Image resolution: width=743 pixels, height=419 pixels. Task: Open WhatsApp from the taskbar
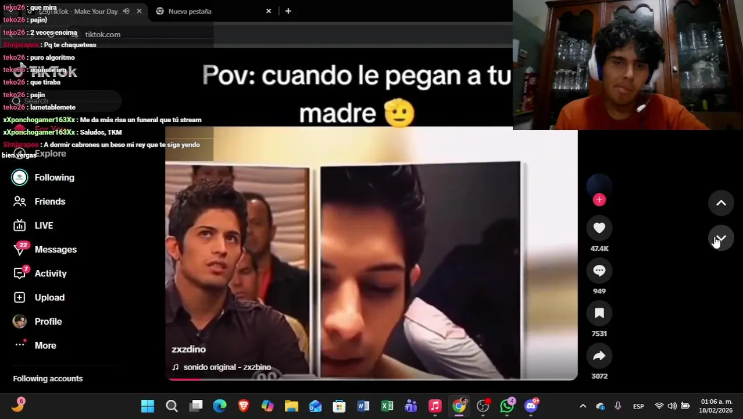pos(507,406)
